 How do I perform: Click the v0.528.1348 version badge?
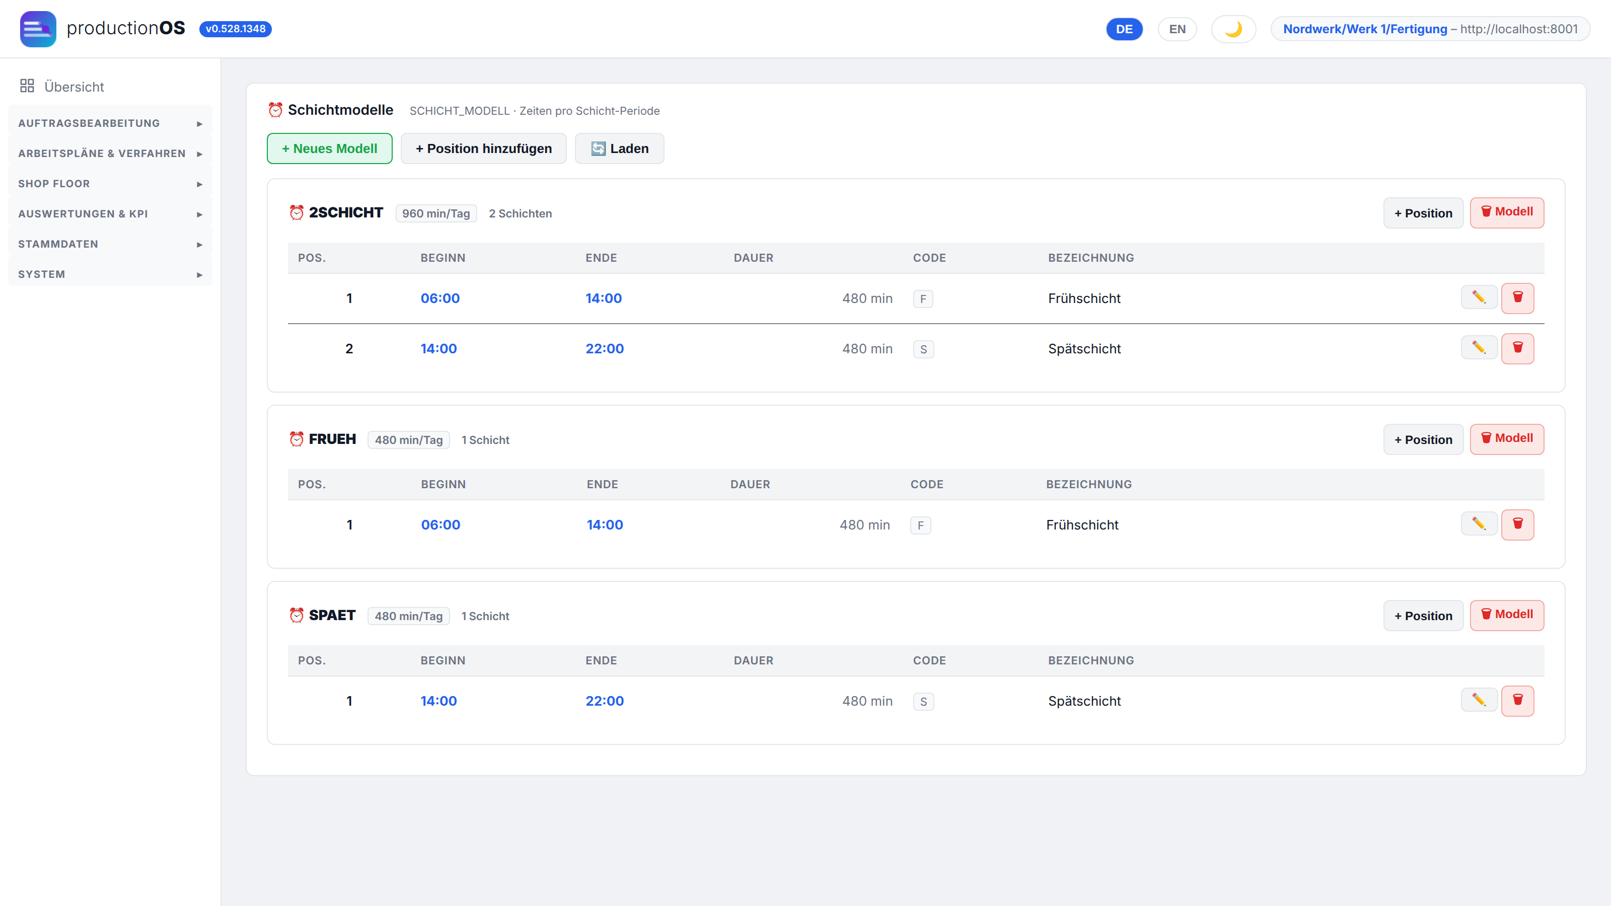pos(235,29)
